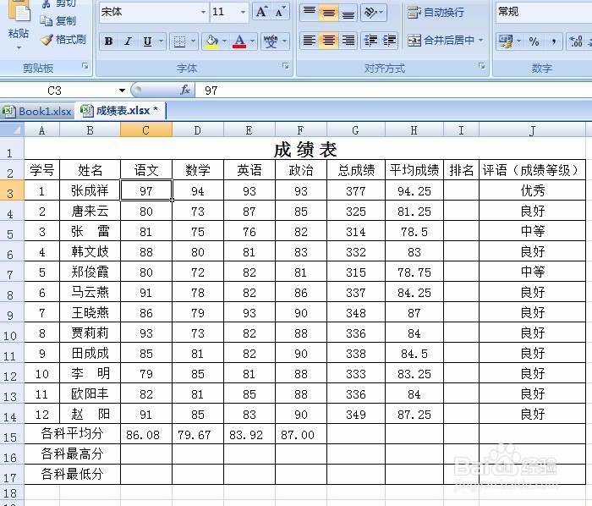Open the Clipboard (剪贴板) dialog launcher
This screenshot has width=592, height=506.
point(85,67)
